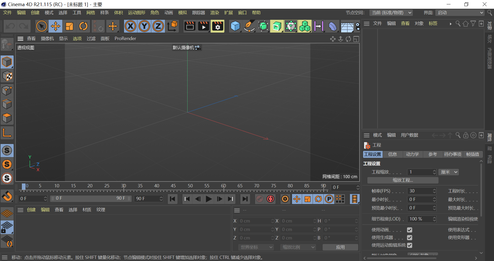
Task: Select the Scale tool
Action: (x=69, y=26)
